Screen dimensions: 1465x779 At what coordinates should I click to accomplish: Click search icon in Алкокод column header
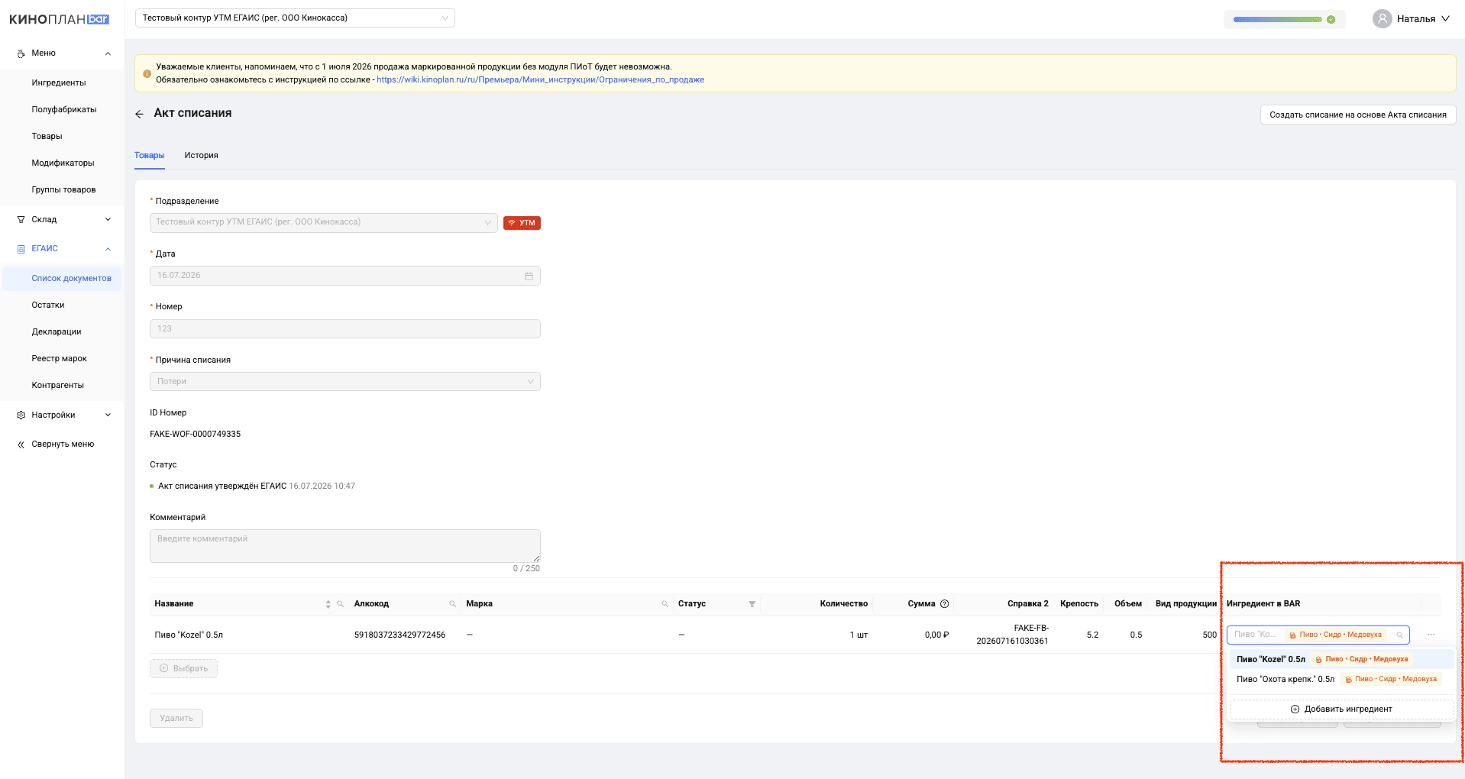[452, 604]
